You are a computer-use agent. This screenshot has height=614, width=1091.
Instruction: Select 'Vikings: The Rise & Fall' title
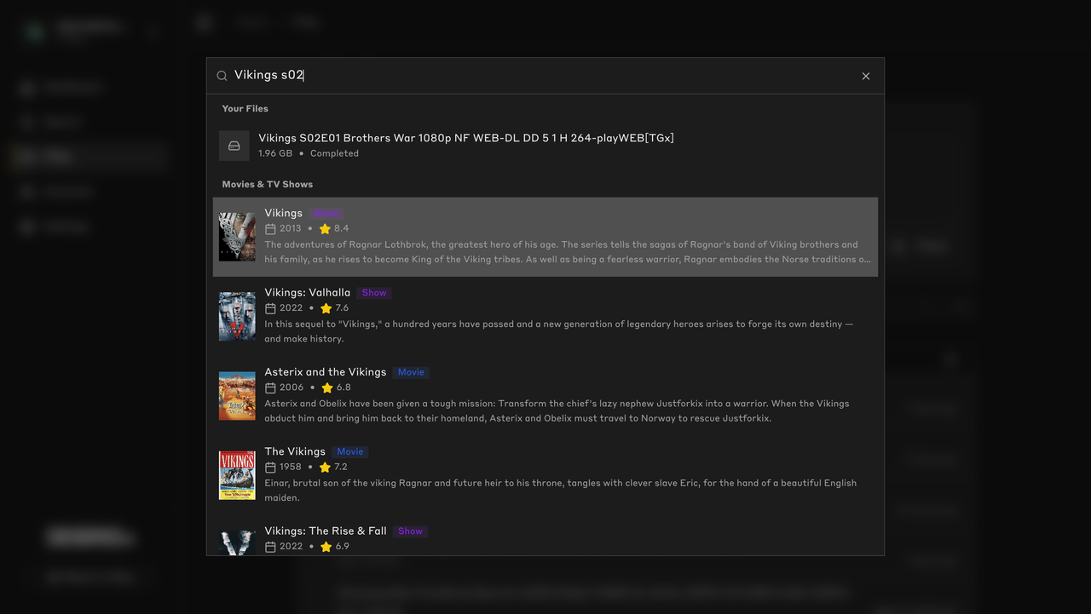(326, 531)
